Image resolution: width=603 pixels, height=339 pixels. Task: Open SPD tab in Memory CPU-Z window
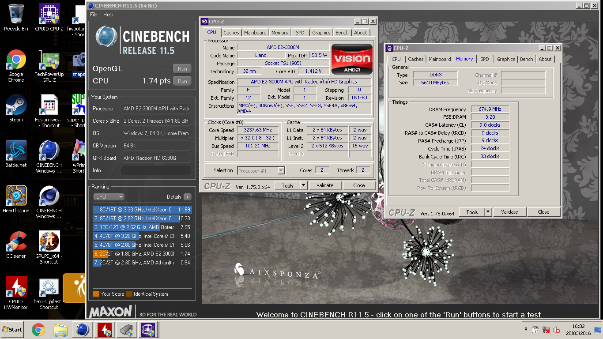pos(485,59)
